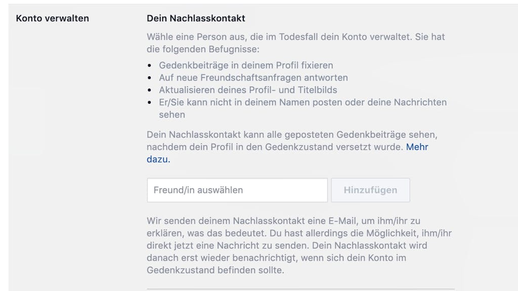Click the word 'dazu.' of the link

click(x=158, y=159)
